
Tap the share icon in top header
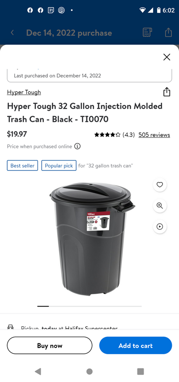click(168, 33)
